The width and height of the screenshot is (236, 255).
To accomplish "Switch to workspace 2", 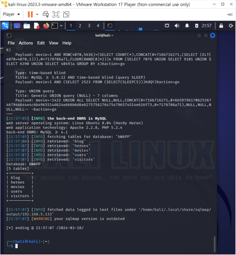I will 80,26.
